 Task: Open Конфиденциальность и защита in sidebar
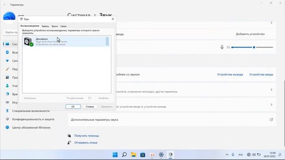click(x=33, y=119)
